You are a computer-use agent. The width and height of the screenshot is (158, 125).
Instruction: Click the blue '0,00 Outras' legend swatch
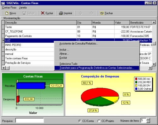(x=136, y=89)
